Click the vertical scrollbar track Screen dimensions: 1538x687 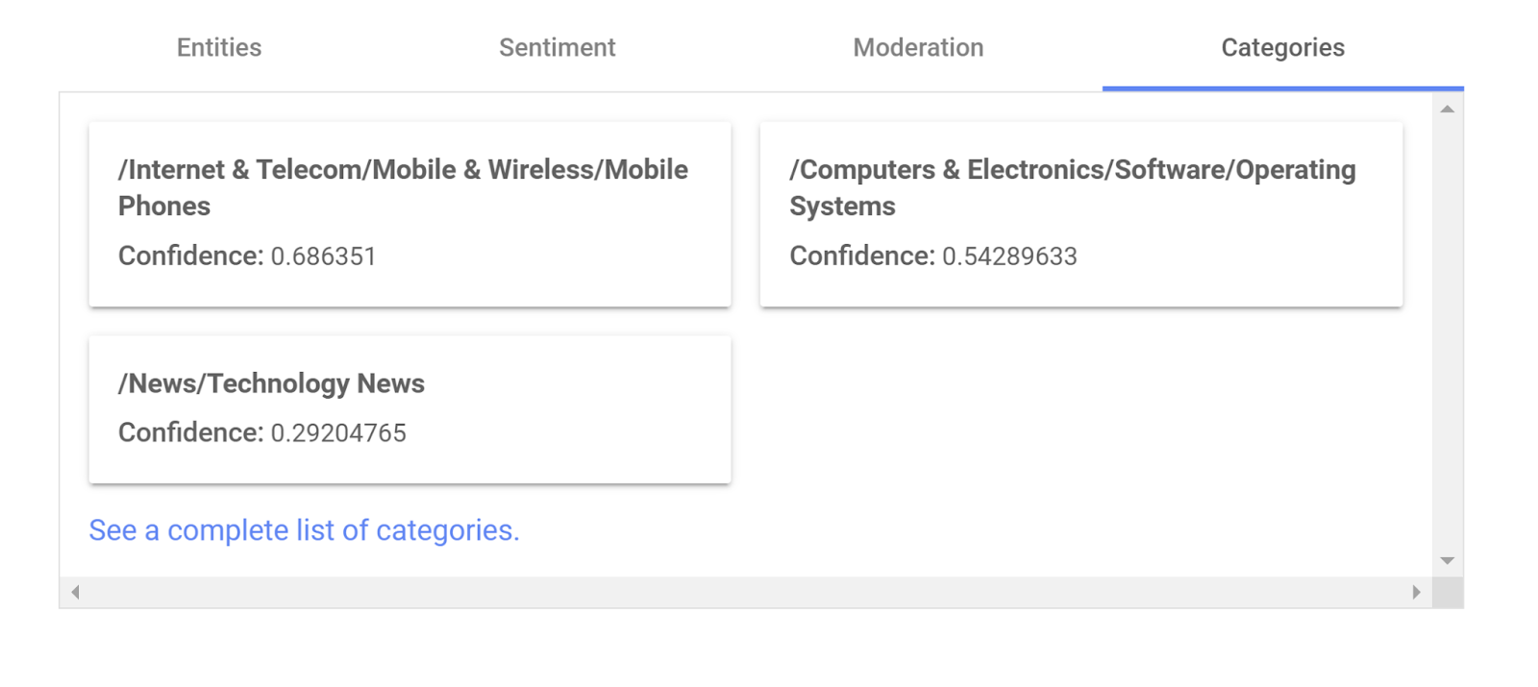pyautogui.click(x=1447, y=336)
